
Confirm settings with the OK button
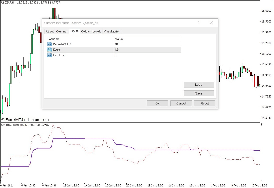(x=157, y=103)
